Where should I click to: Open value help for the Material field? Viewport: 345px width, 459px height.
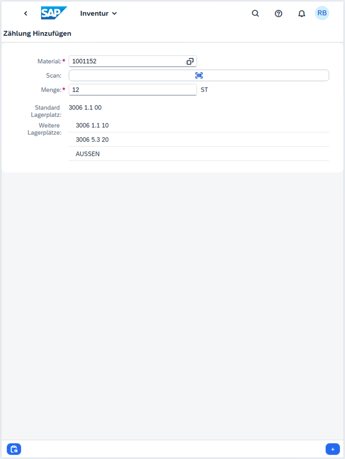190,61
